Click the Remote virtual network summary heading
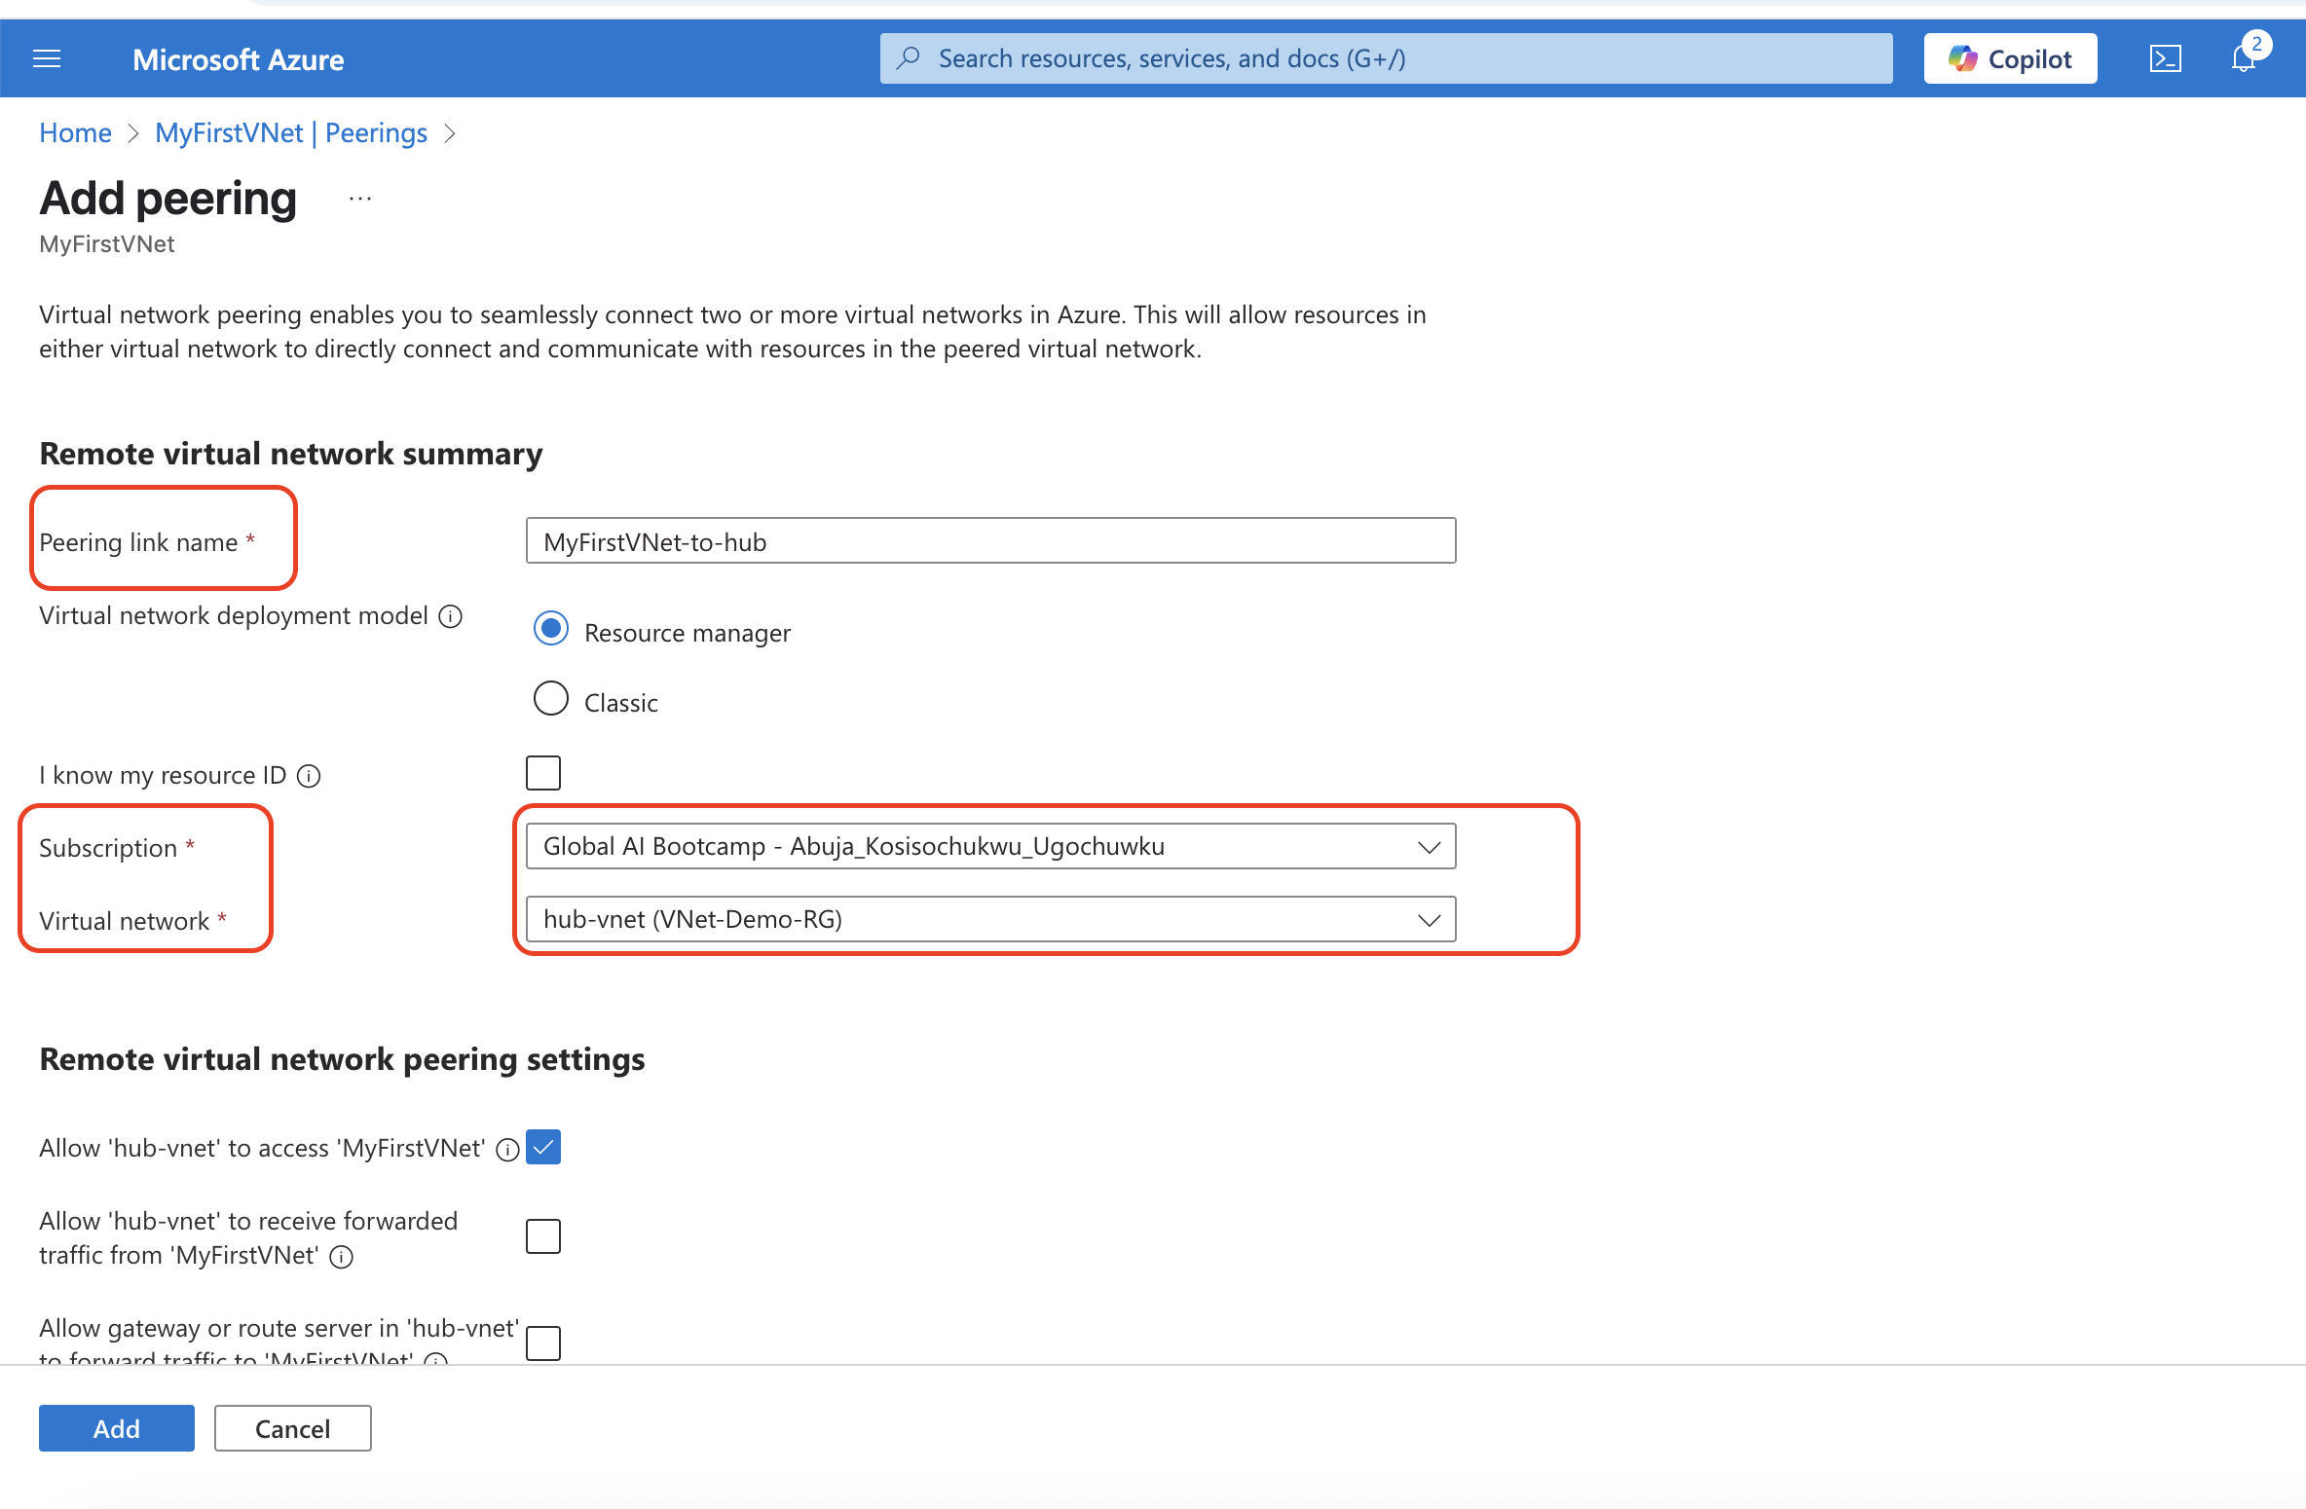 [291, 454]
